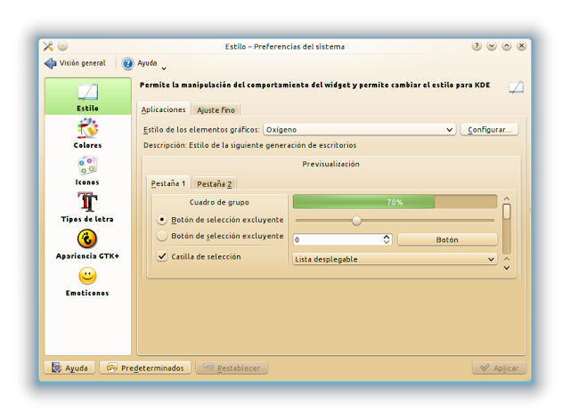Click the numeric spin box field
The image size is (570, 420).
click(337, 239)
